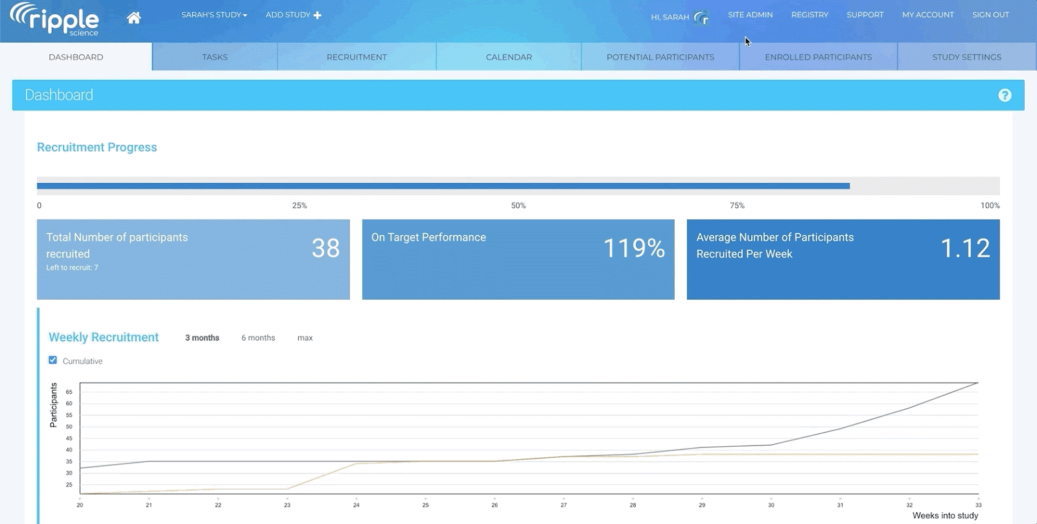
Task: Click the Total Number of participants recruited card
Action: point(193,259)
